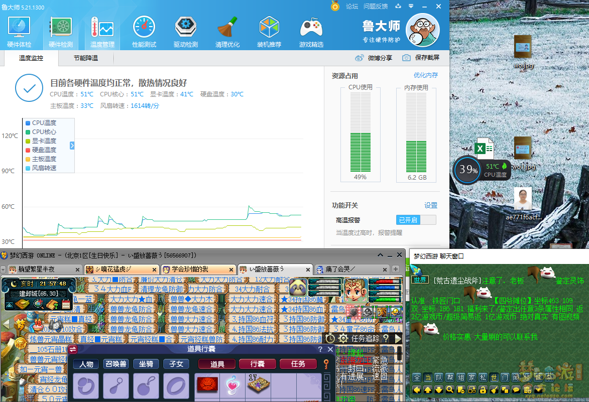The height and width of the screenshot is (402, 589).
Task: Click the speech bubble icon in chat window
Action: click(516, 389)
